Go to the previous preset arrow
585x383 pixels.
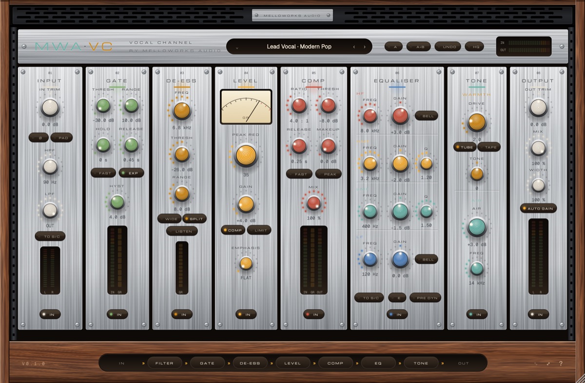[354, 47]
